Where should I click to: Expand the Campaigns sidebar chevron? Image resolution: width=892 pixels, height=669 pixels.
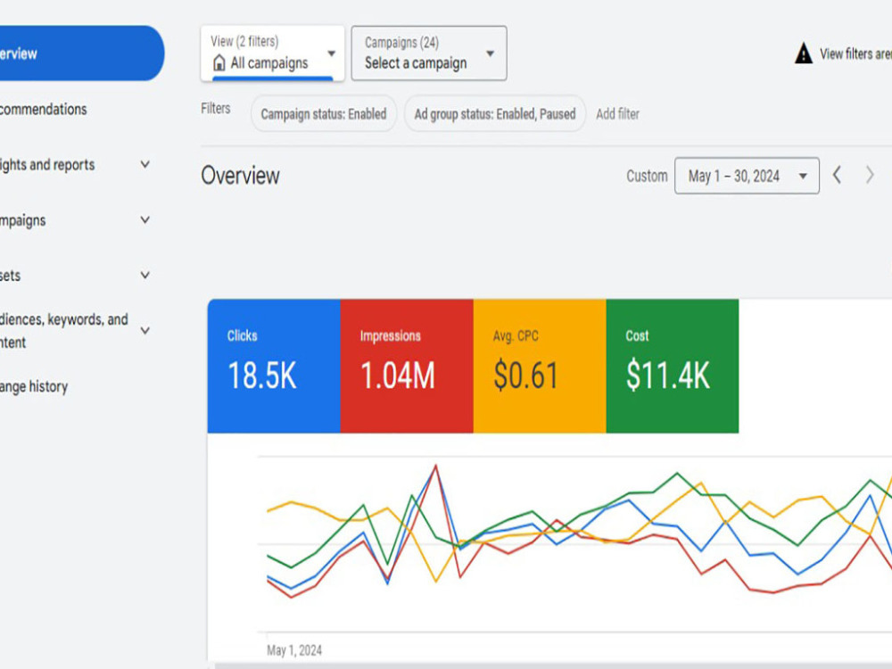click(145, 219)
